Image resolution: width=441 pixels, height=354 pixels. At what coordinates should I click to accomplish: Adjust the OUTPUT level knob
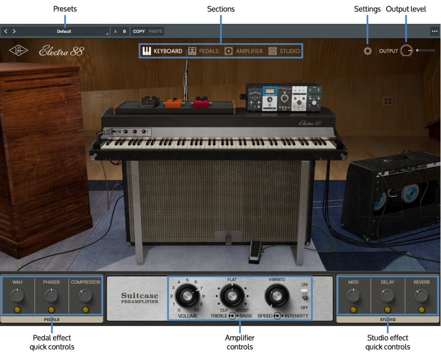[x=406, y=51]
